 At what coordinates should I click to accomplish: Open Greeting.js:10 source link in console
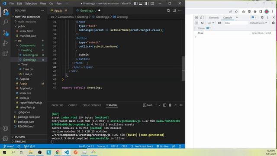point(261,33)
